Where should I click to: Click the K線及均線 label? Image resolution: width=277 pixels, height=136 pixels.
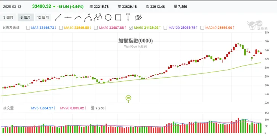pos(12,28)
